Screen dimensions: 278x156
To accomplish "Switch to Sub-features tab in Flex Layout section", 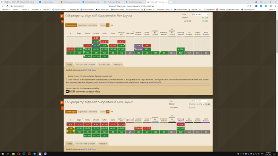I will click(104, 65).
